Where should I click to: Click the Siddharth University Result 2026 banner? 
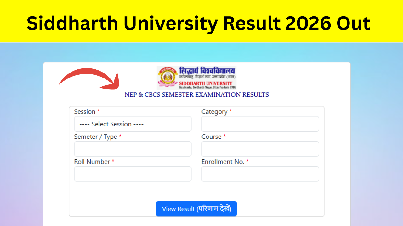tap(198, 23)
